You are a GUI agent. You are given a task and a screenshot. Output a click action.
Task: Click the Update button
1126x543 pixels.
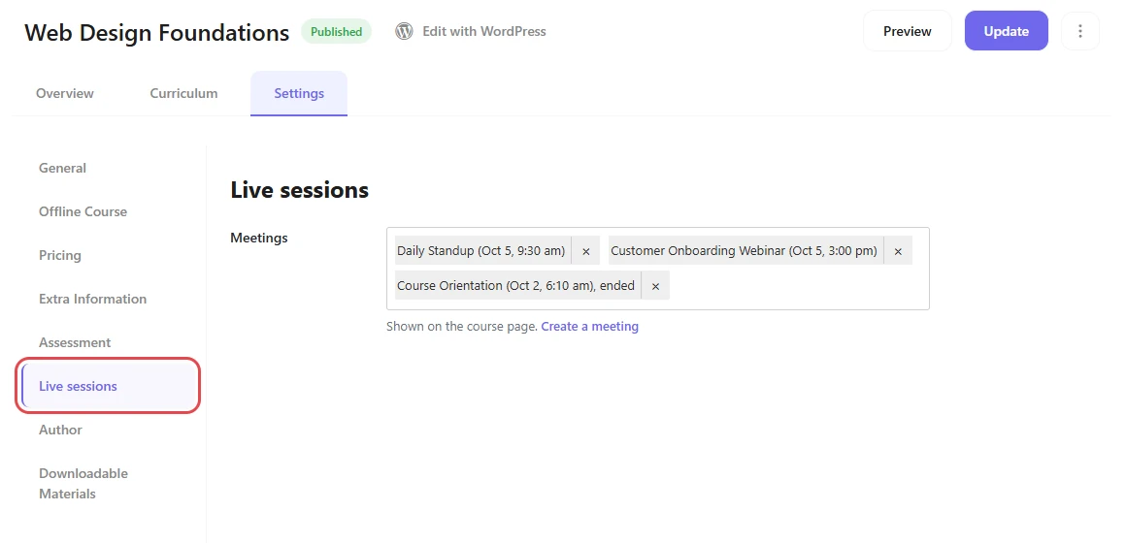click(1006, 31)
